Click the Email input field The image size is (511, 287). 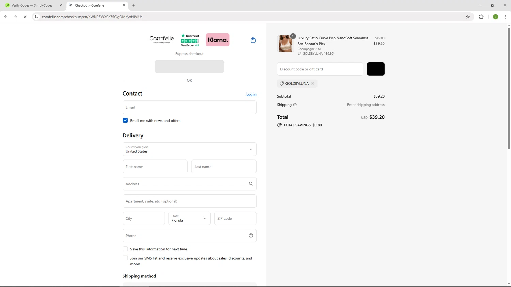coord(189,107)
